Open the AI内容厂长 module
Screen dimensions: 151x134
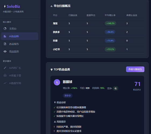(20, 68)
